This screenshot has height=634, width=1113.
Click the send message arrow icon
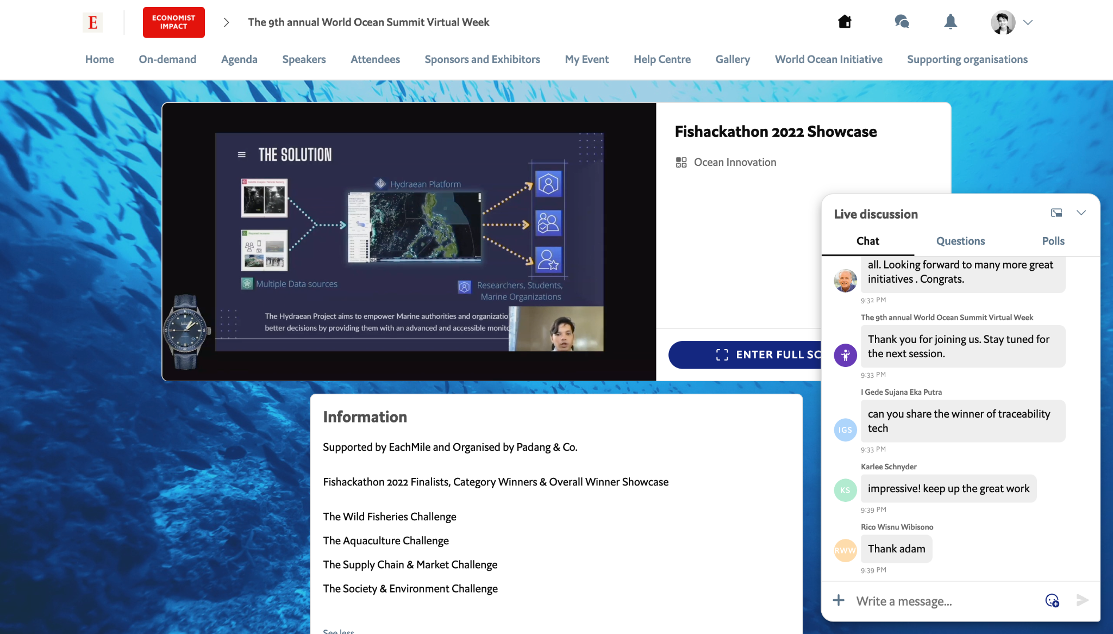click(1082, 600)
